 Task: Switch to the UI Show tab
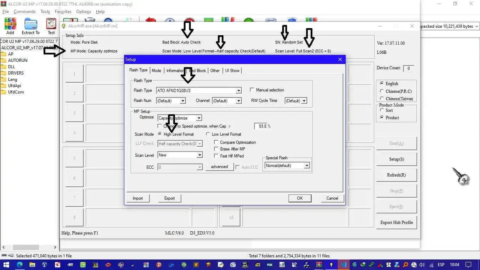click(x=232, y=70)
